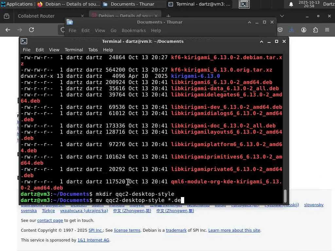The width and height of the screenshot is (335, 251).
Task: Open Learn more about this site link
Action: click(234, 230)
